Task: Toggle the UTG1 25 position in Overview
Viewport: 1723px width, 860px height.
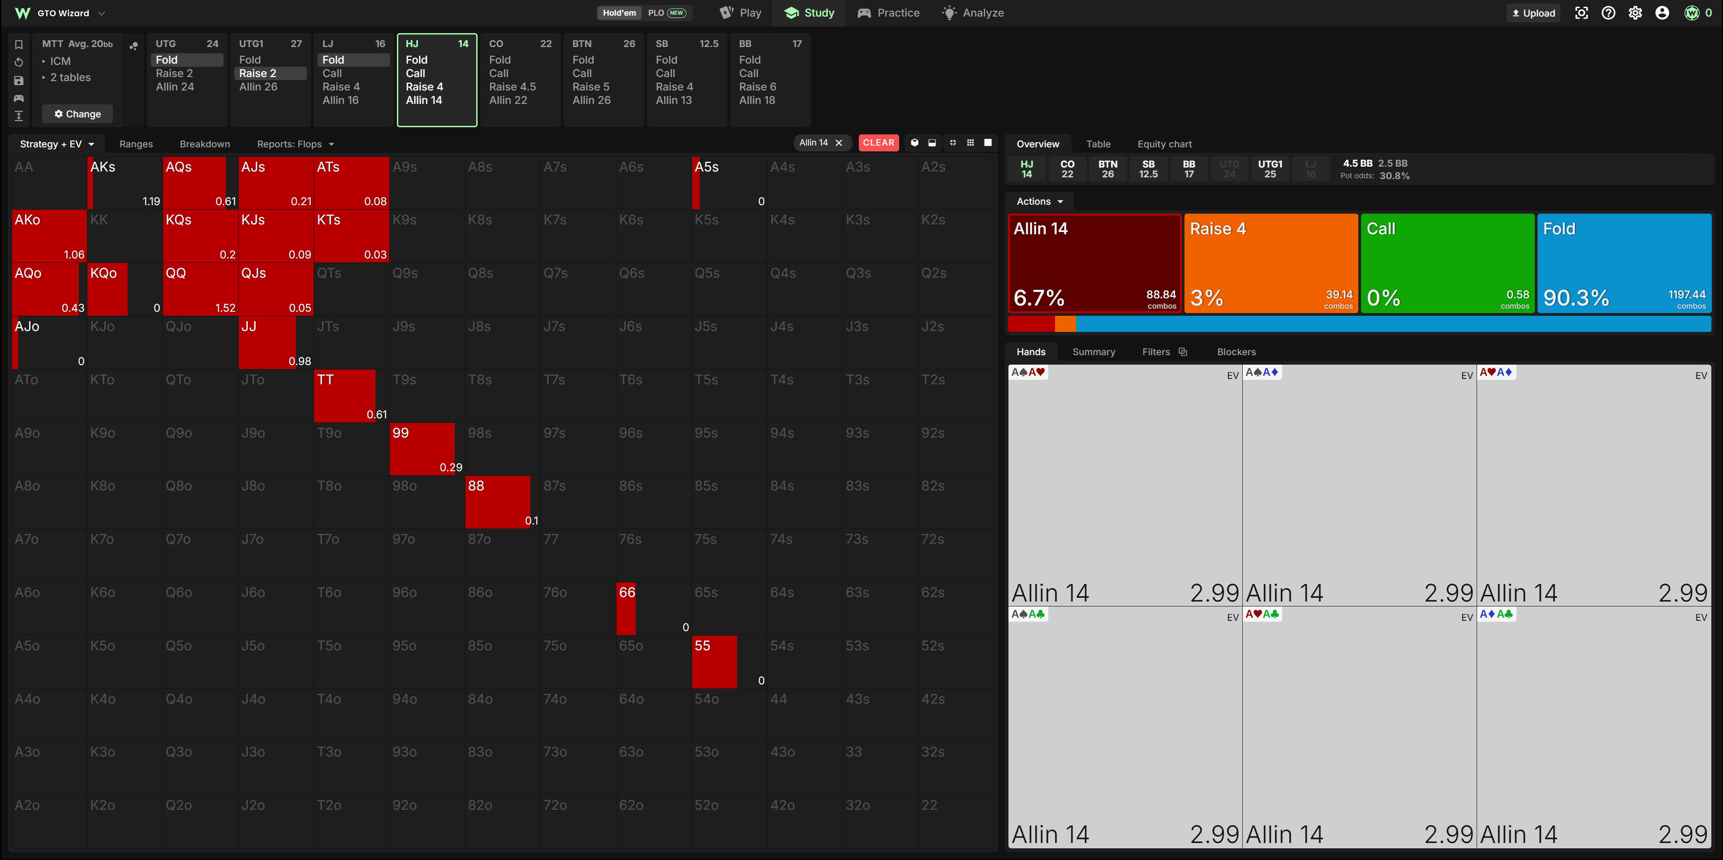Action: [x=1270, y=168]
